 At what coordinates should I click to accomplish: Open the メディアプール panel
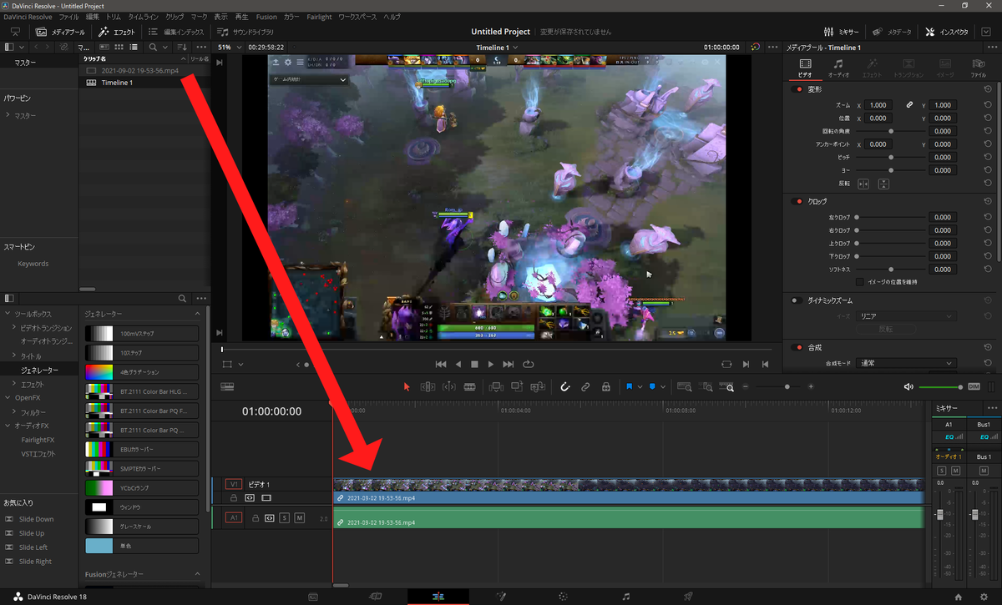(60, 32)
